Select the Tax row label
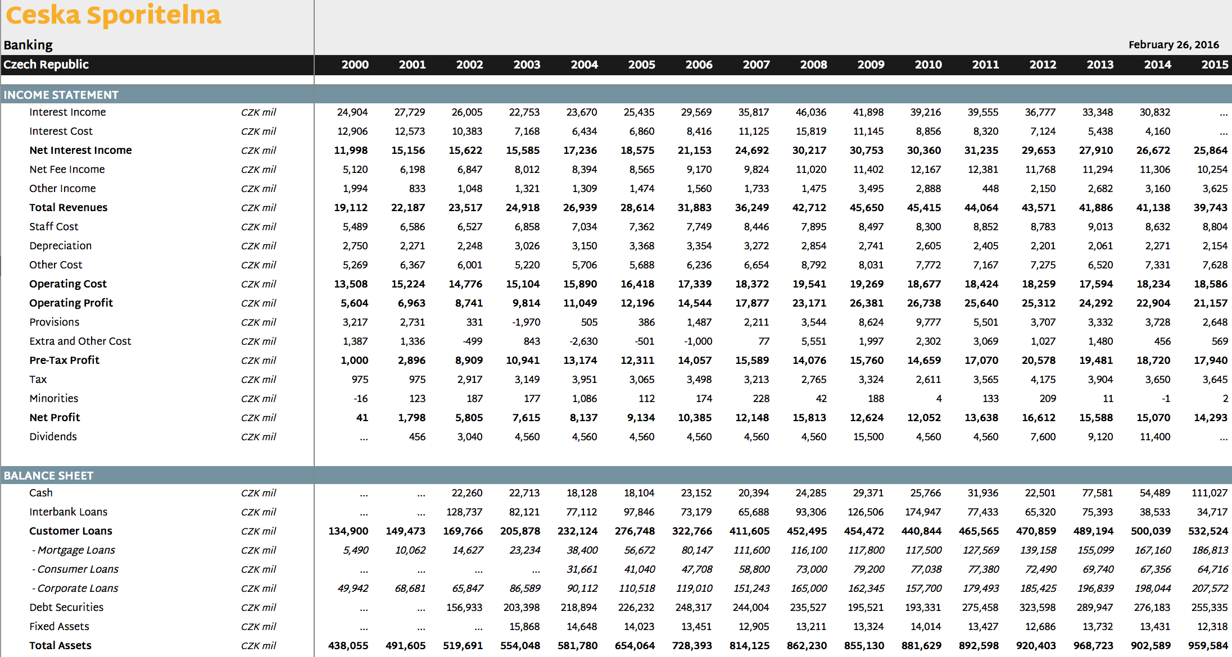The width and height of the screenshot is (1232, 657). (38, 380)
